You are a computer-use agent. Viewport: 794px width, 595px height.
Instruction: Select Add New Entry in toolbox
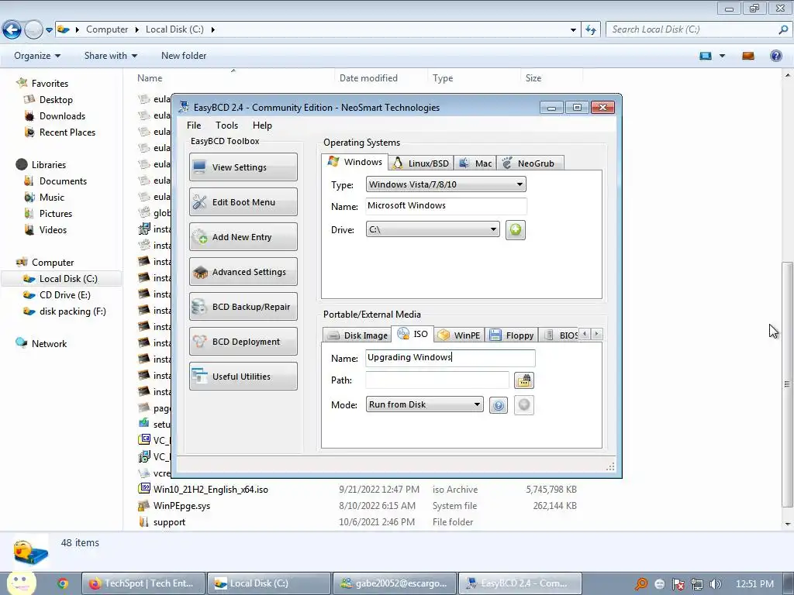[243, 237]
